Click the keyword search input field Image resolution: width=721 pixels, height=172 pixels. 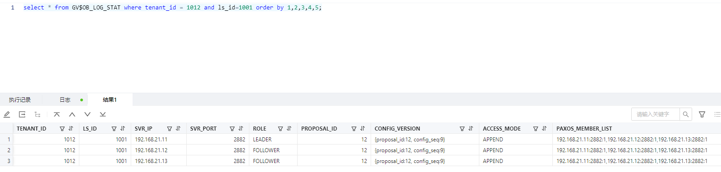click(x=656, y=114)
